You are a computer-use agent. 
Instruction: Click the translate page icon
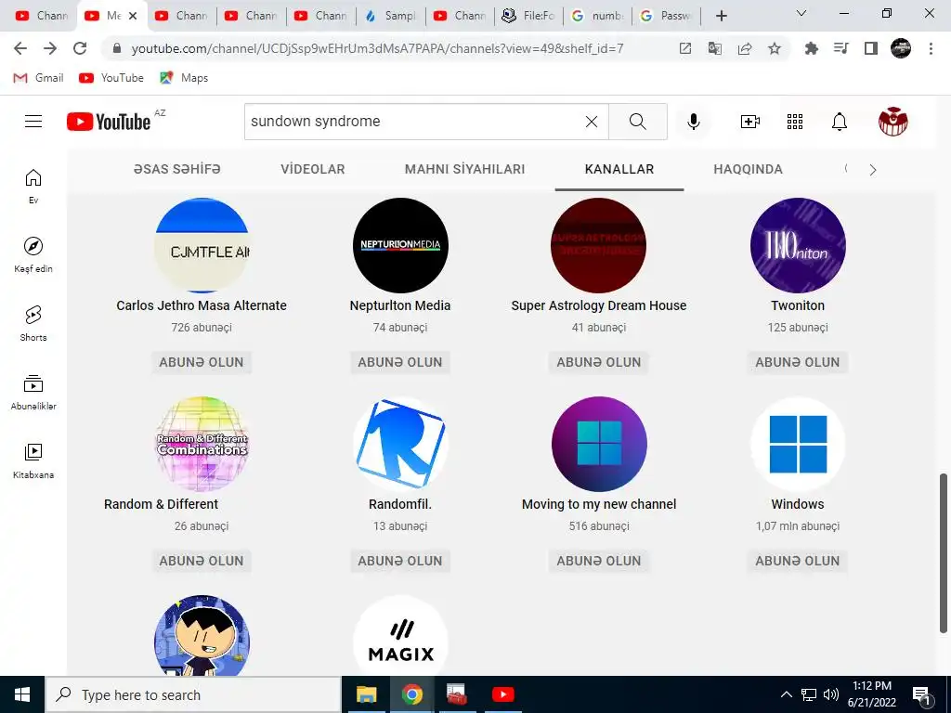pyautogui.click(x=715, y=48)
